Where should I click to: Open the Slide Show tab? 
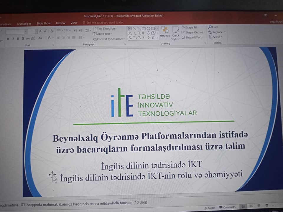(x=43, y=23)
